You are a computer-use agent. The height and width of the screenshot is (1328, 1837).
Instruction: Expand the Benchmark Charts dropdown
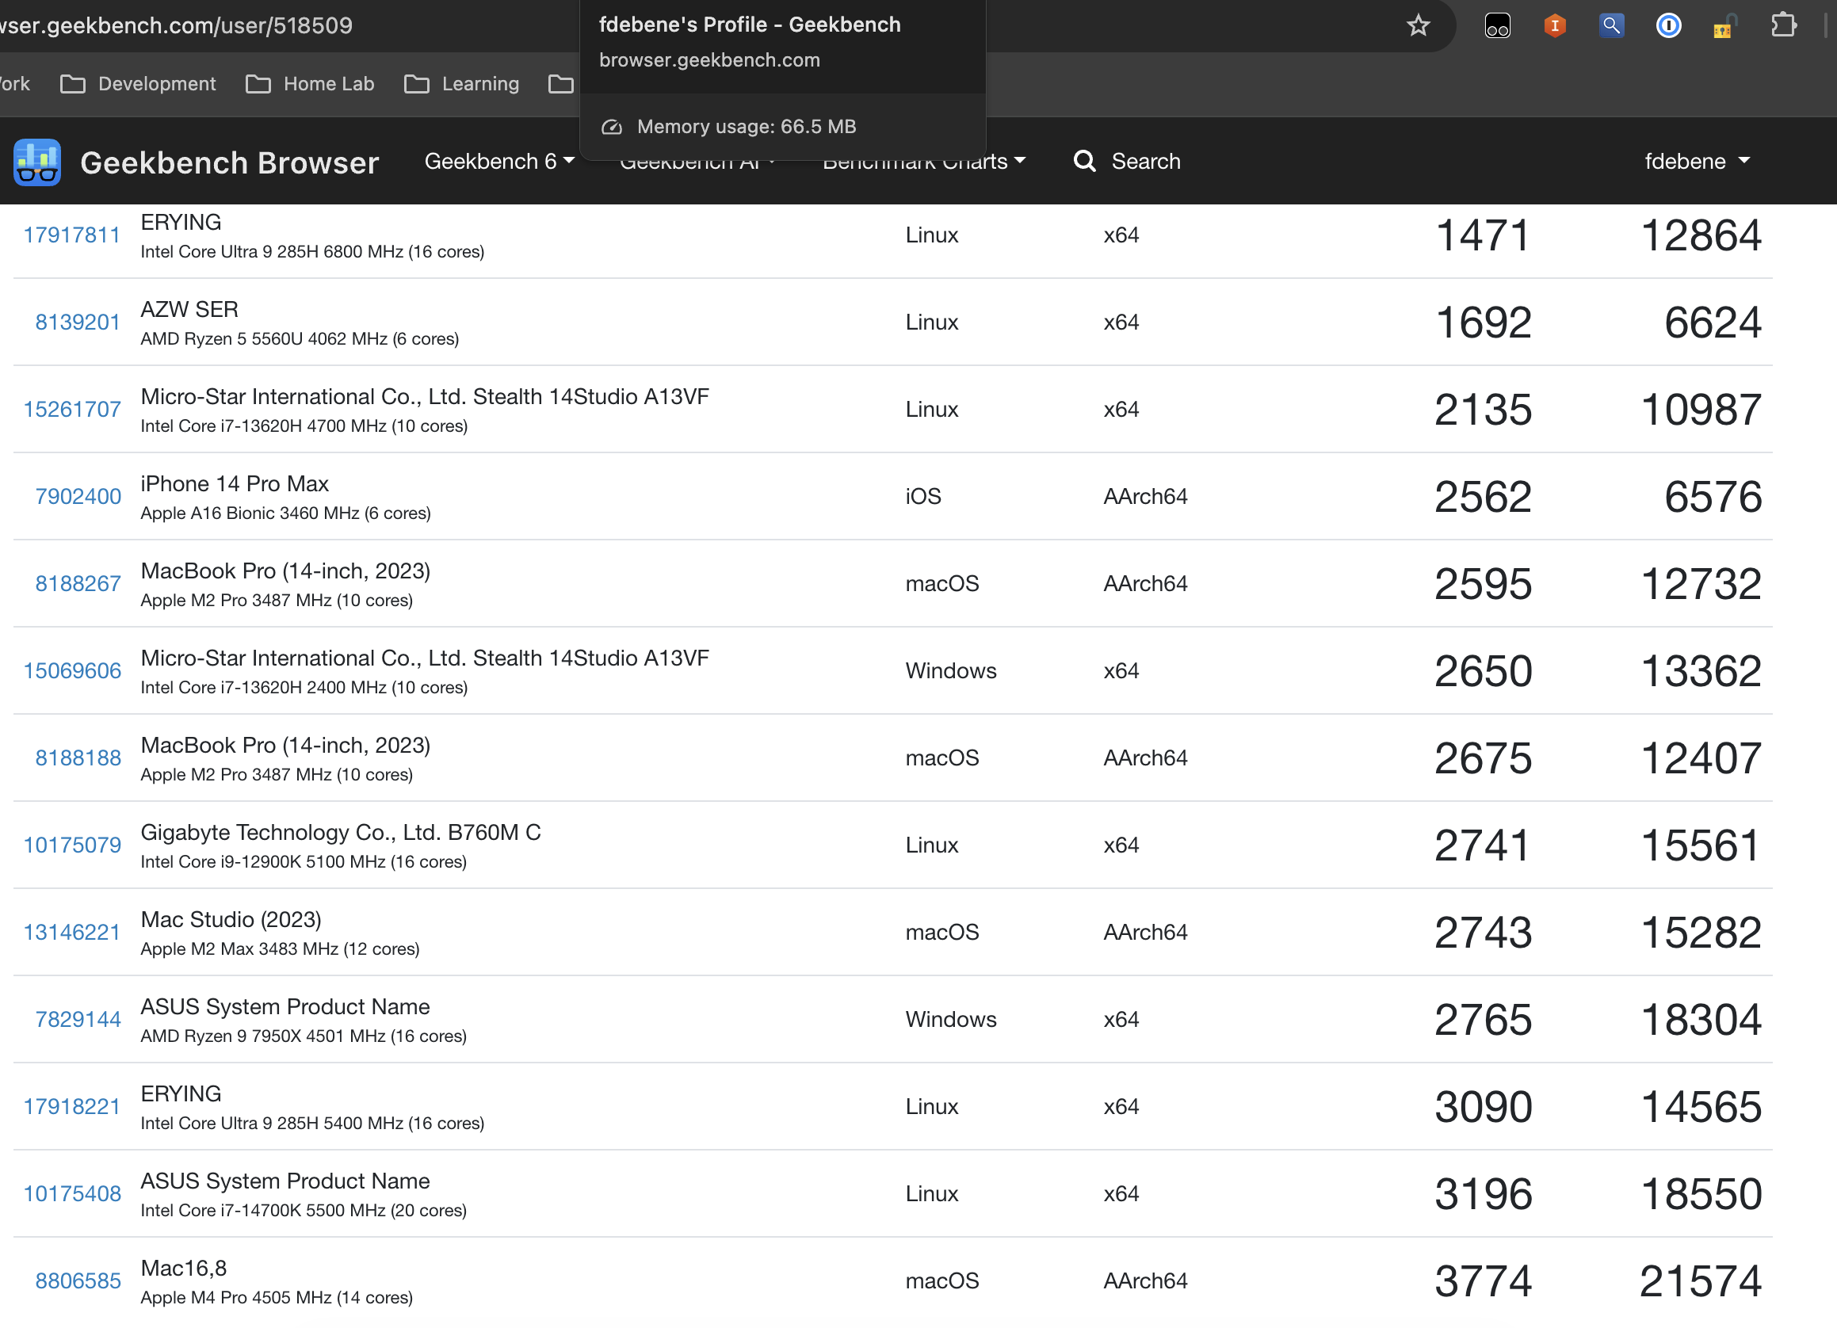point(924,161)
